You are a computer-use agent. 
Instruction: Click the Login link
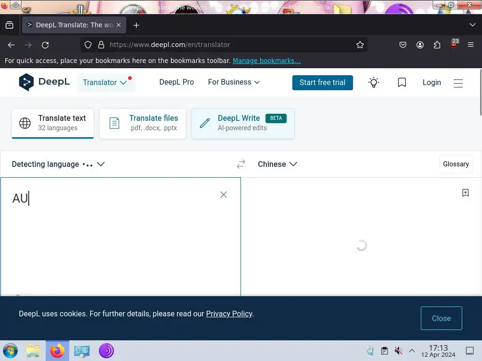tap(432, 83)
